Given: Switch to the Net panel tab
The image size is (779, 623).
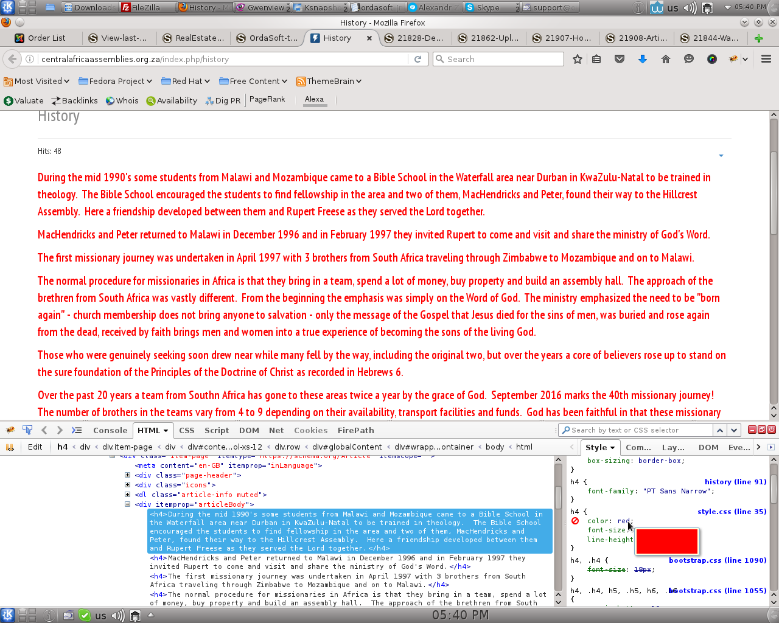Looking at the screenshot, I should tap(276, 430).
